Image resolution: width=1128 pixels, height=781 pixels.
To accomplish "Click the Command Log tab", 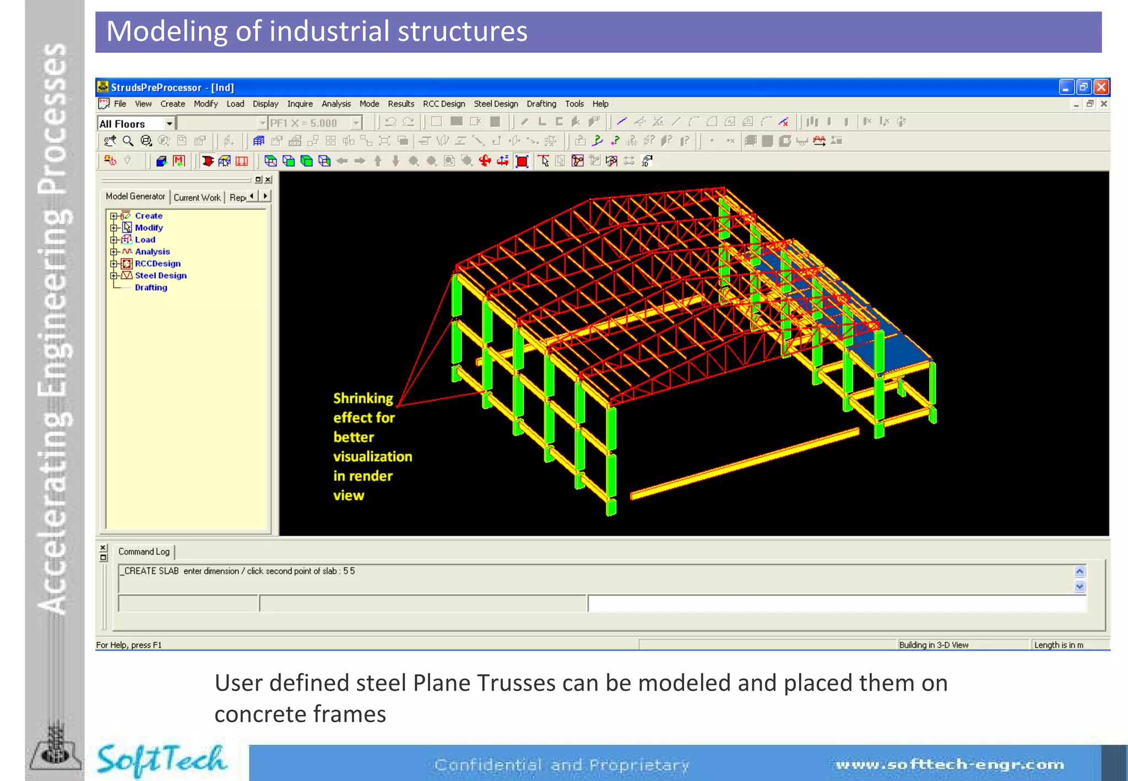I will click(x=144, y=551).
